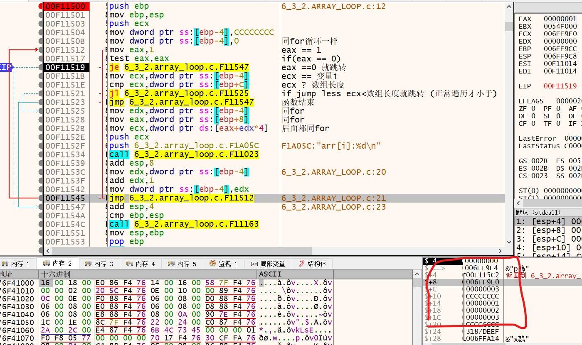Toggle breakpoint dot beside address 00F11501

pos(41,15)
